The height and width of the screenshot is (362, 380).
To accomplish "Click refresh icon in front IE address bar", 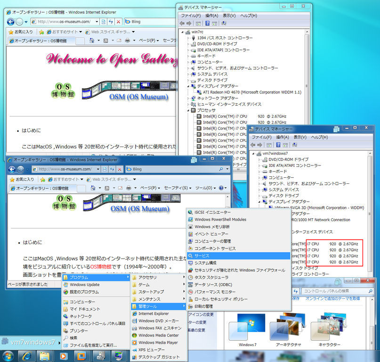I will tap(112, 169).
